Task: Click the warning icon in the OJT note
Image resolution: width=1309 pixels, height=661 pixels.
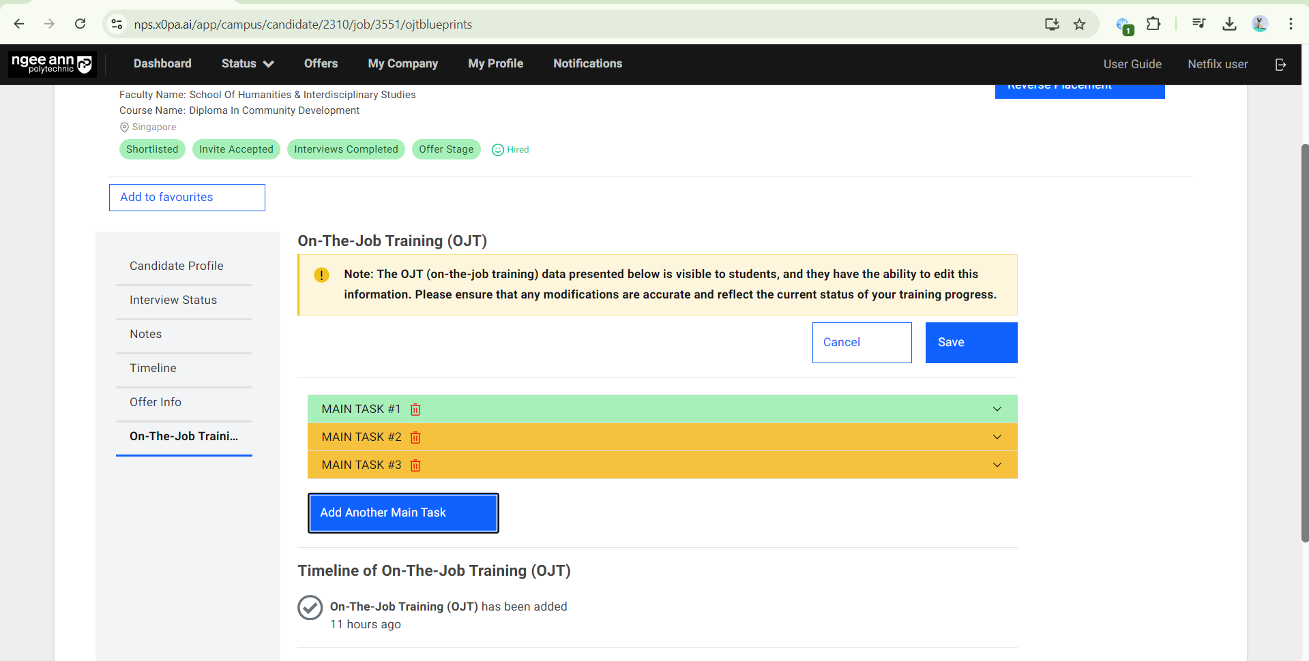Action: pos(321,275)
